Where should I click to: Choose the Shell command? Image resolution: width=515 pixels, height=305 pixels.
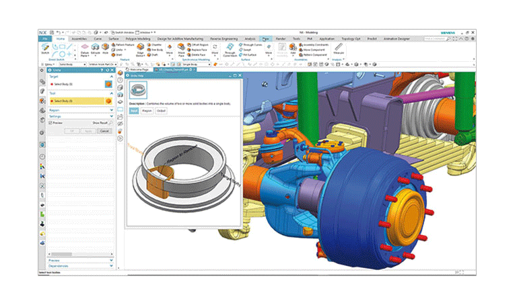pyautogui.click(x=117, y=54)
